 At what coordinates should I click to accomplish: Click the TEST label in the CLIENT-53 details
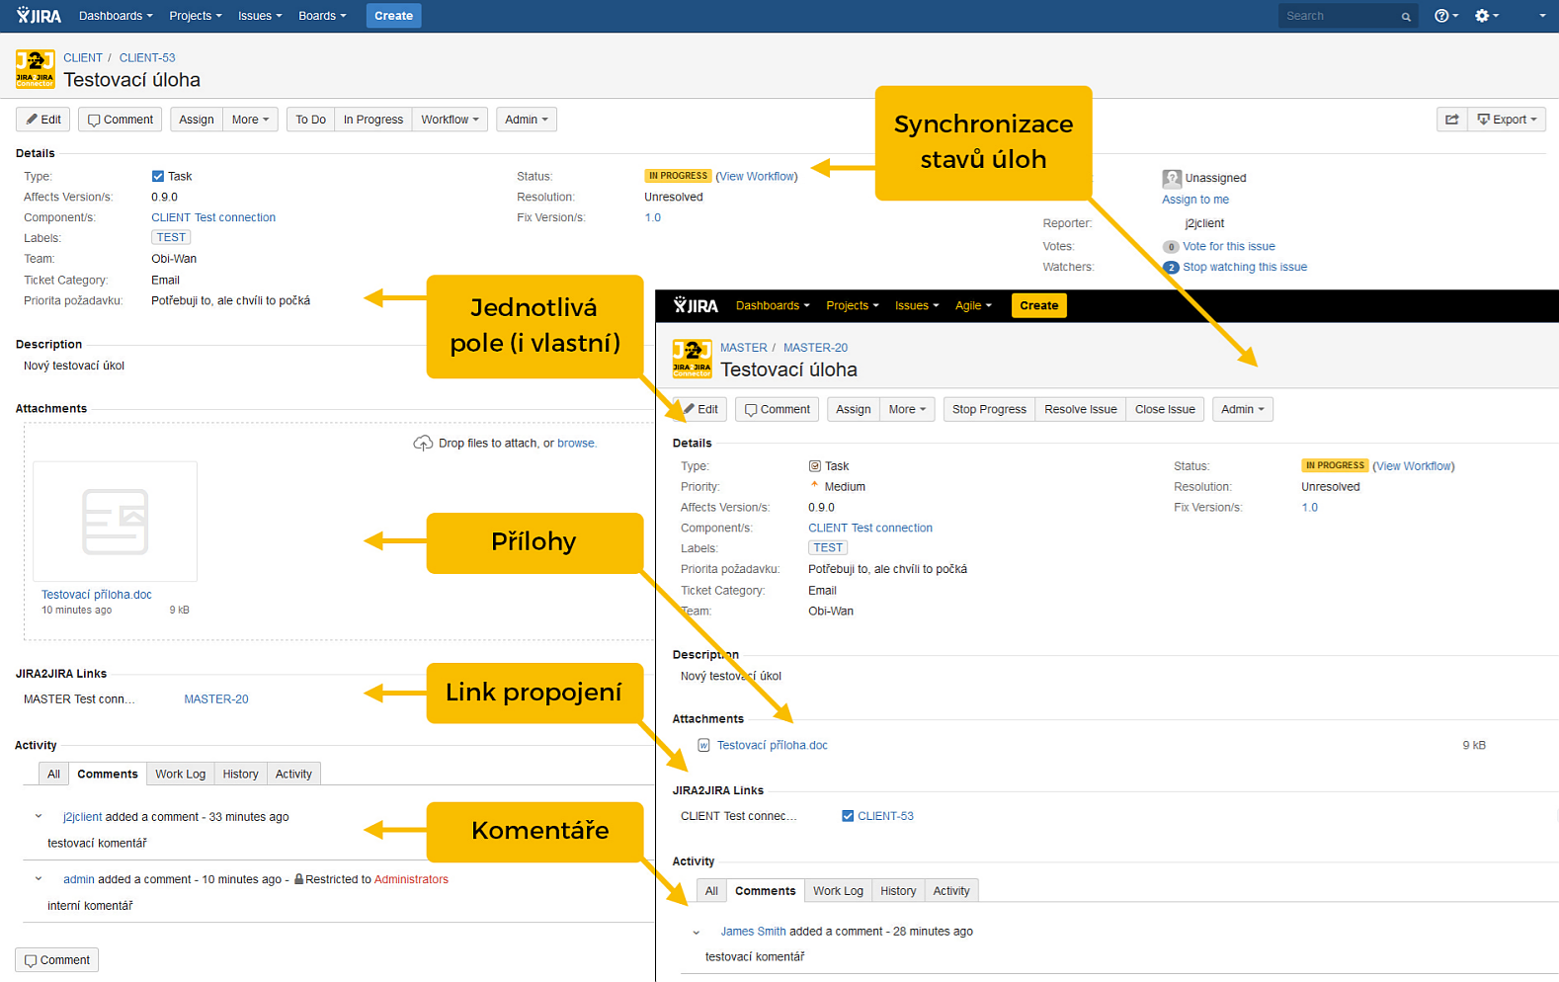[x=171, y=238]
